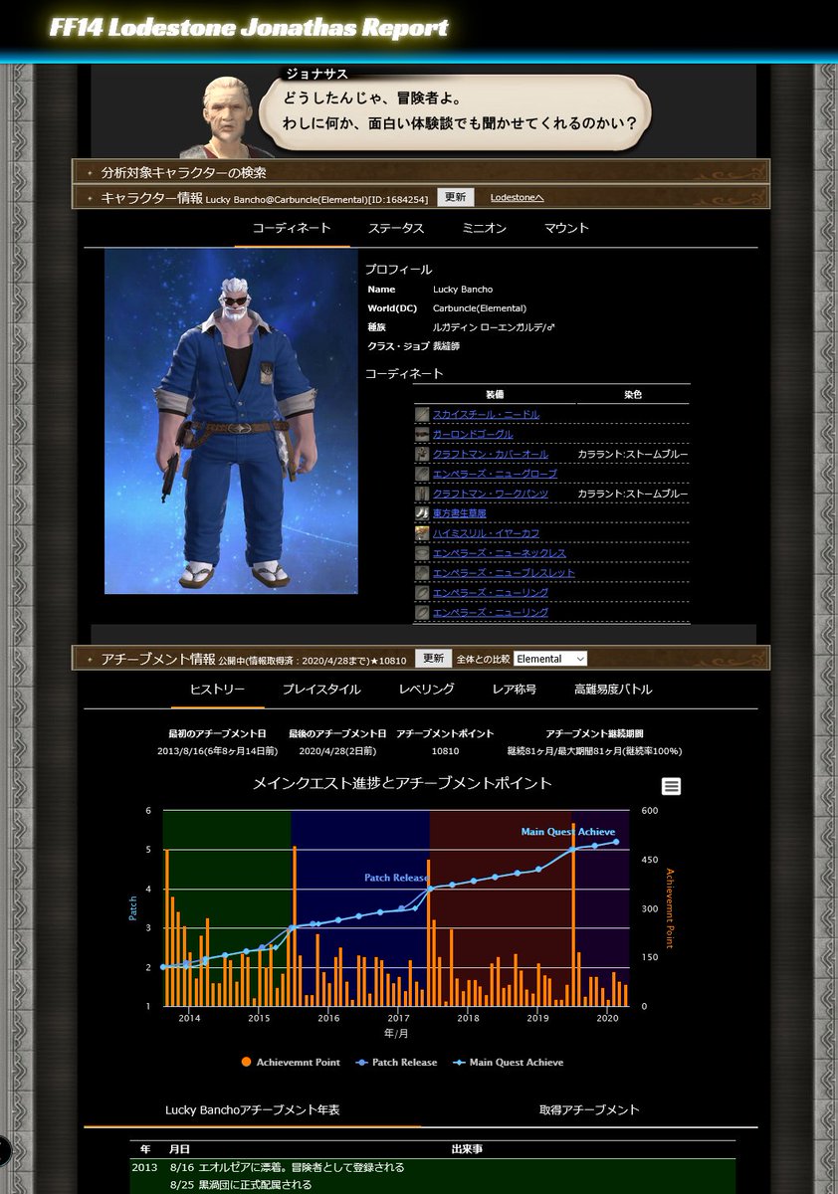This screenshot has width=838, height=1194.
Task: Open the エンペラーズ・ニューブレスレット equipment link
Action: coord(505,573)
